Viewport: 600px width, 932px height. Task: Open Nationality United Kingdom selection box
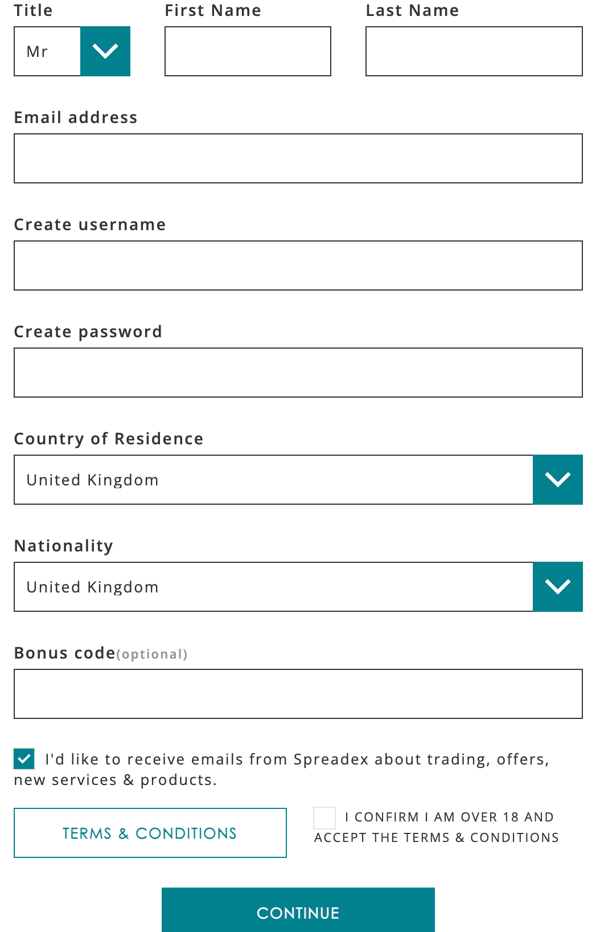(x=273, y=587)
